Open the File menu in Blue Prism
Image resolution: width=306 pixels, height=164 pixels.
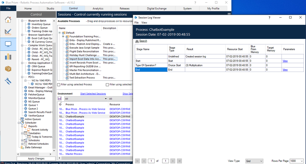[8, 8]
